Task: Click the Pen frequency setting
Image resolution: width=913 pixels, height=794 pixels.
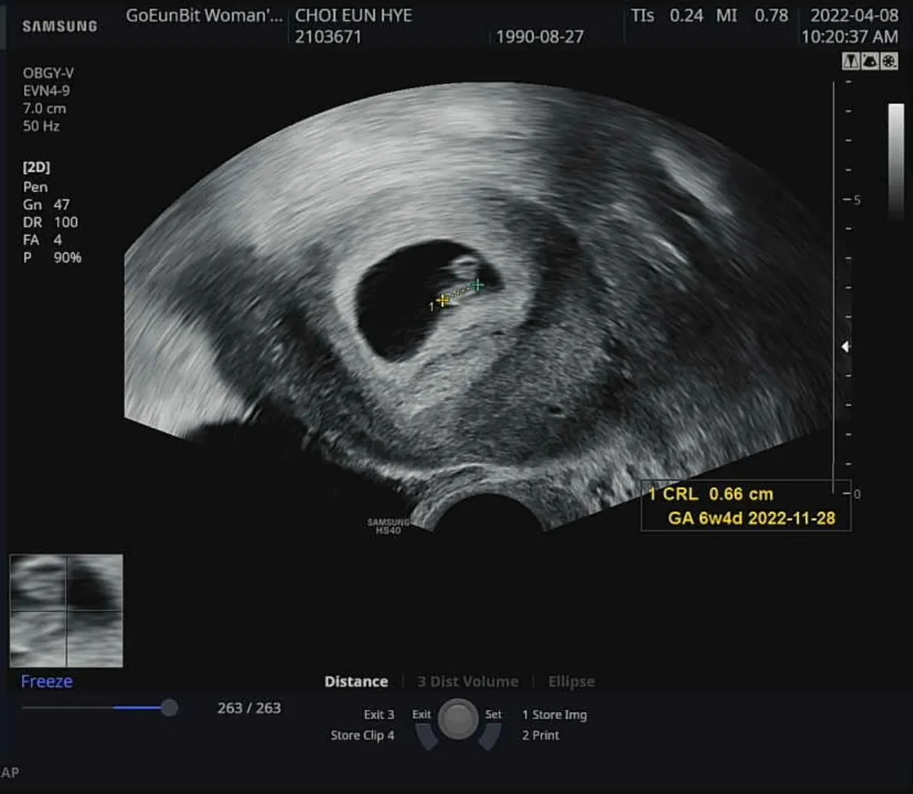Action: (x=35, y=187)
